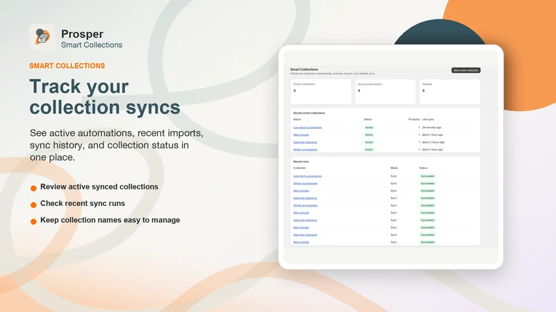
Task: Click the Sync mode for Low stock accessories run
Action: 393,176
